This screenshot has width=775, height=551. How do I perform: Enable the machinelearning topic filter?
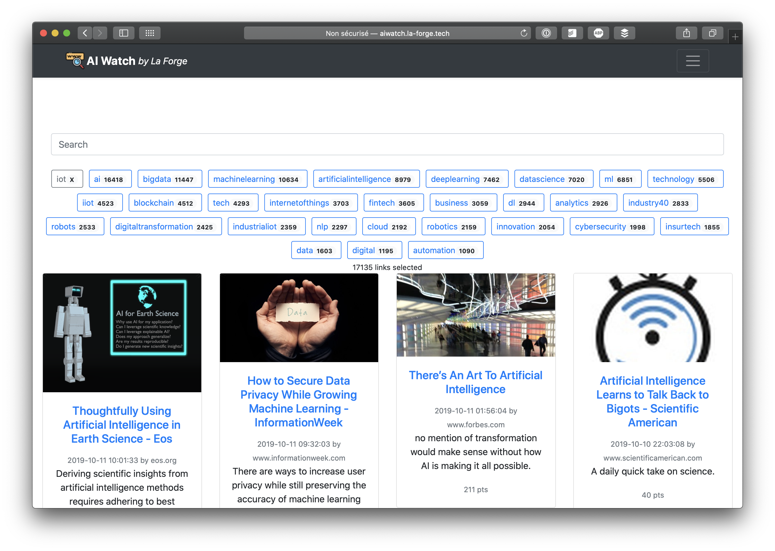tap(257, 179)
